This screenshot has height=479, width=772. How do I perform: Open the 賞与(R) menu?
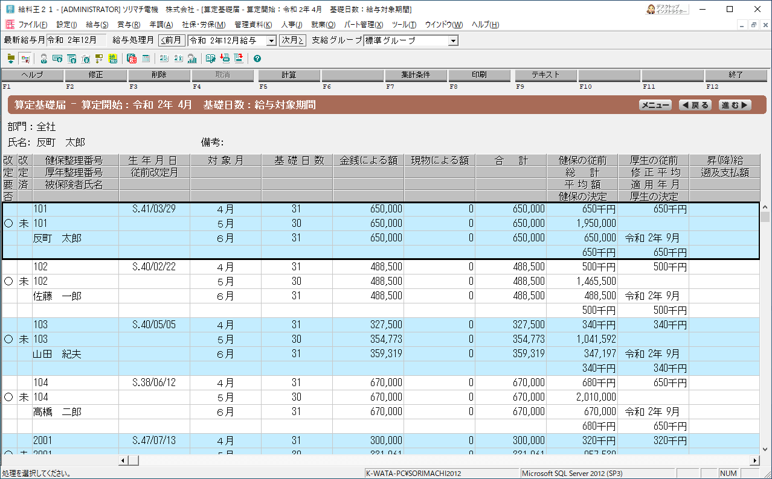coord(129,25)
